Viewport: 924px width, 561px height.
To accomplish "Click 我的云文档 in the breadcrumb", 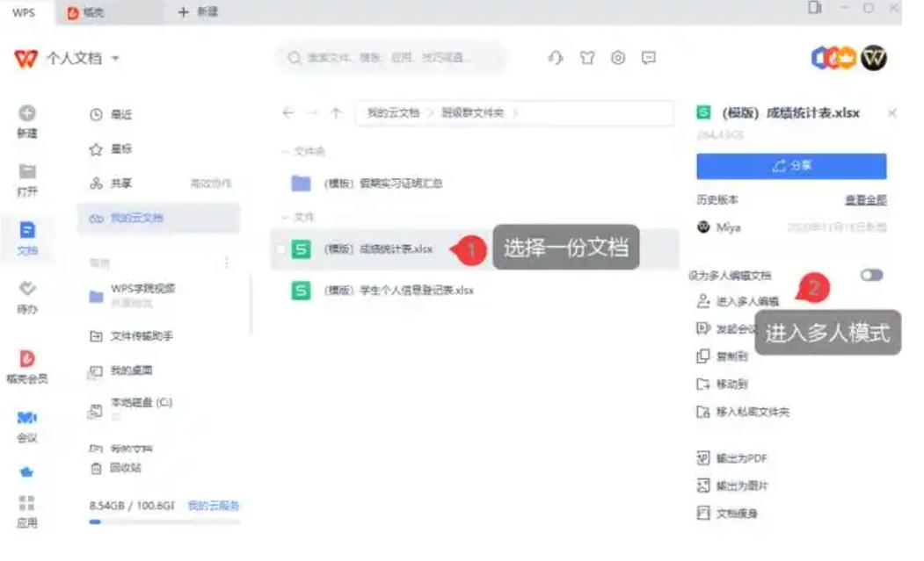I will click(x=393, y=112).
